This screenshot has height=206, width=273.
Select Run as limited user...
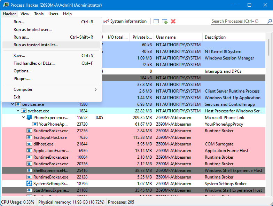click(51, 29)
